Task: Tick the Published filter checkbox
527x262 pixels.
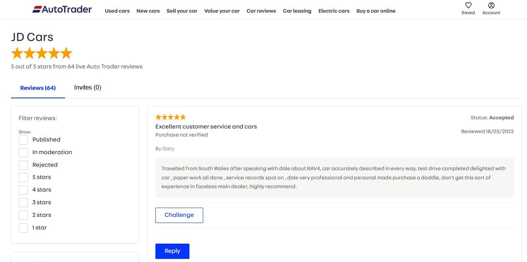Action: tap(23, 140)
